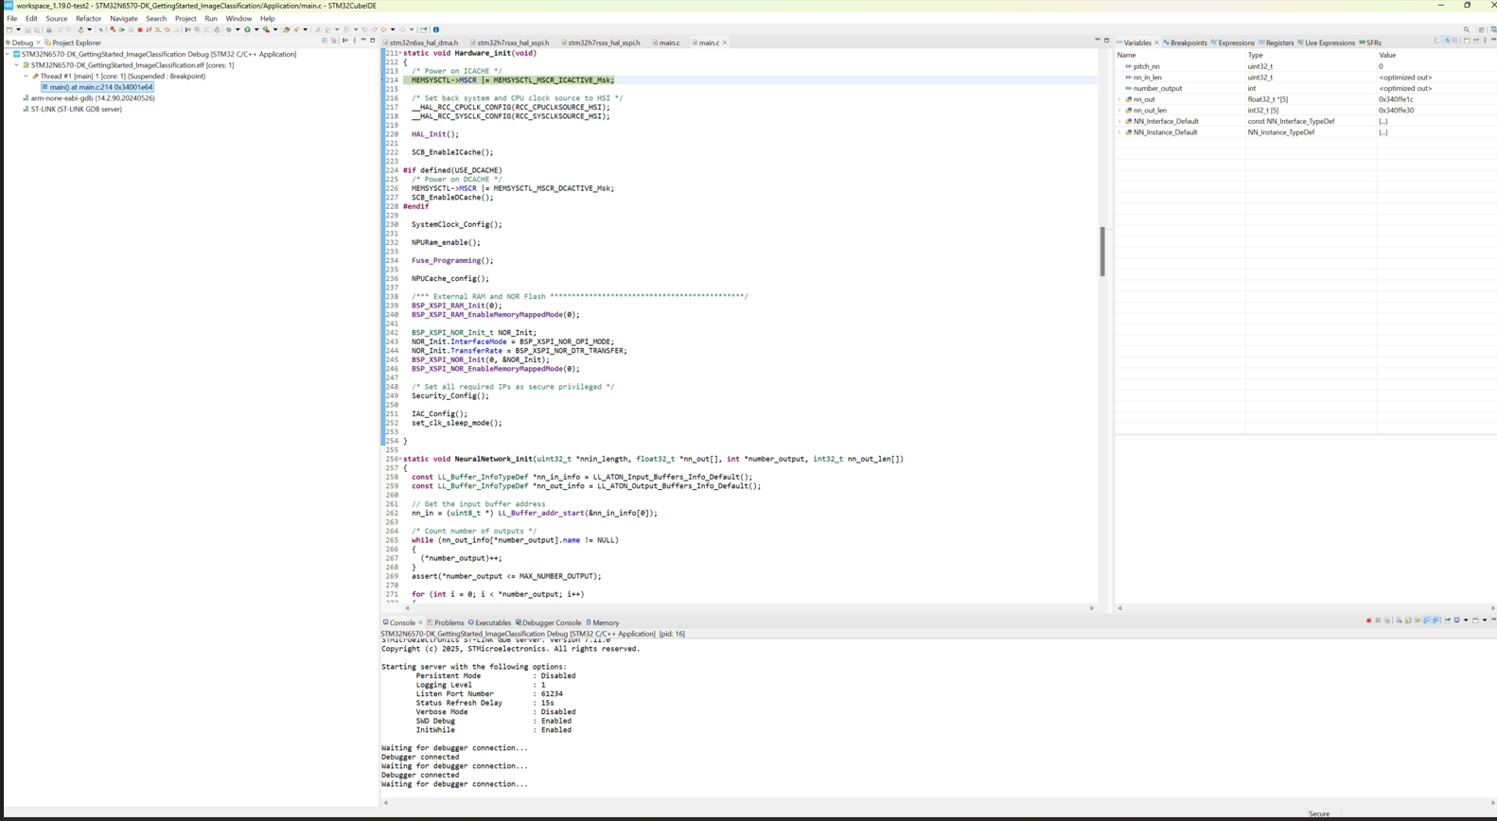The image size is (1497, 821).
Task: Open the Refactor menu
Action: pos(88,18)
